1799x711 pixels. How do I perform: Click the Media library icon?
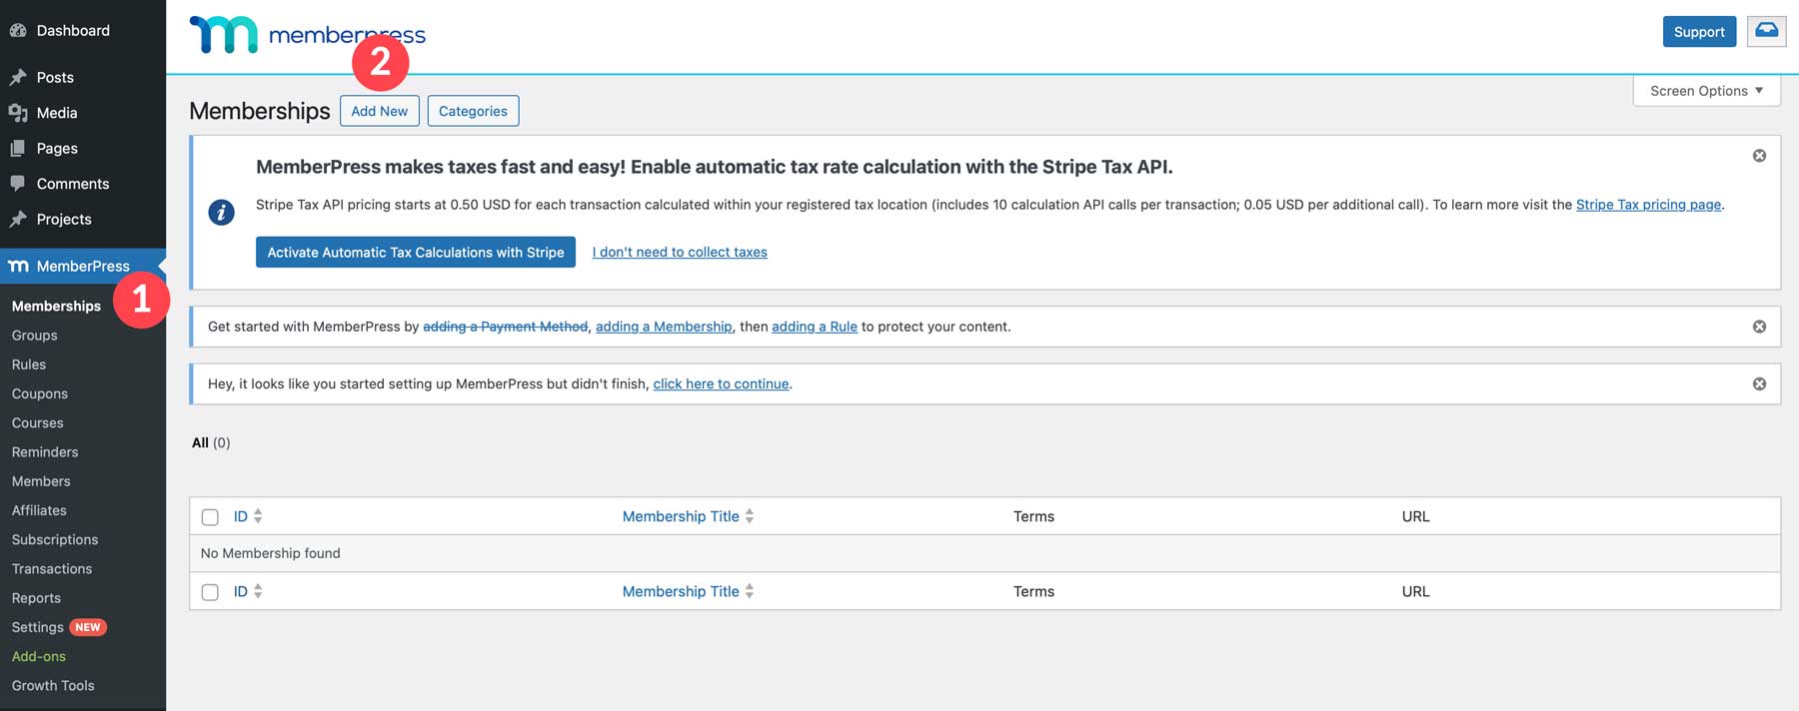point(18,113)
